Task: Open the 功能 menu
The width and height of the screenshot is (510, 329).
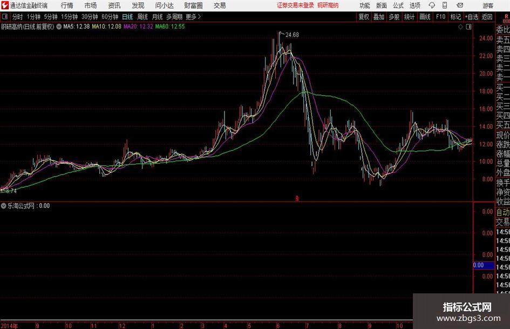Action: 365,5
